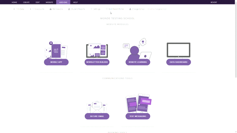Click the Mobile App phone illustration
The width and height of the screenshot is (237, 133).
[56, 50]
